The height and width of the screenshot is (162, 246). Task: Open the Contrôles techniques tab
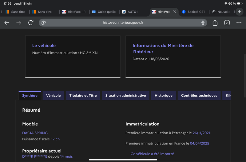199,96
